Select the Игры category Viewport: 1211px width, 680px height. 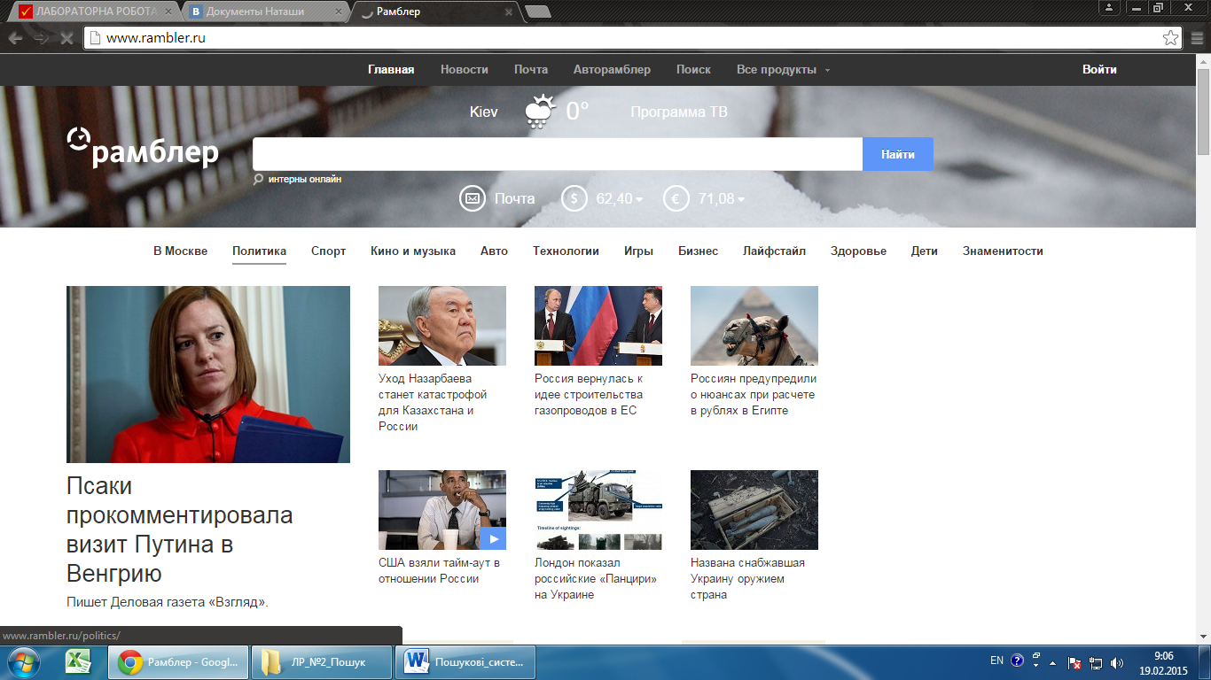click(638, 251)
